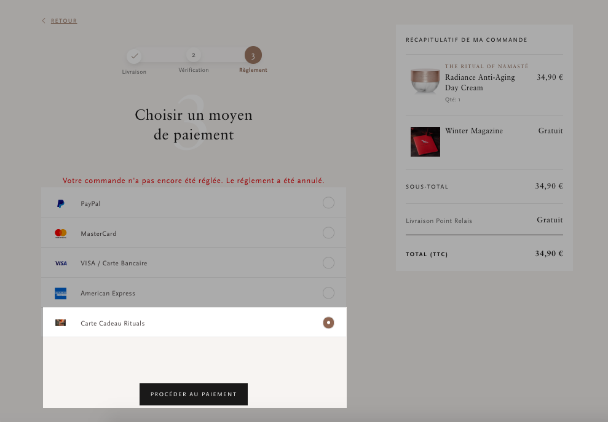
Task: Click the Livraison Point Relais text
Action: pyautogui.click(x=439, y=221)
